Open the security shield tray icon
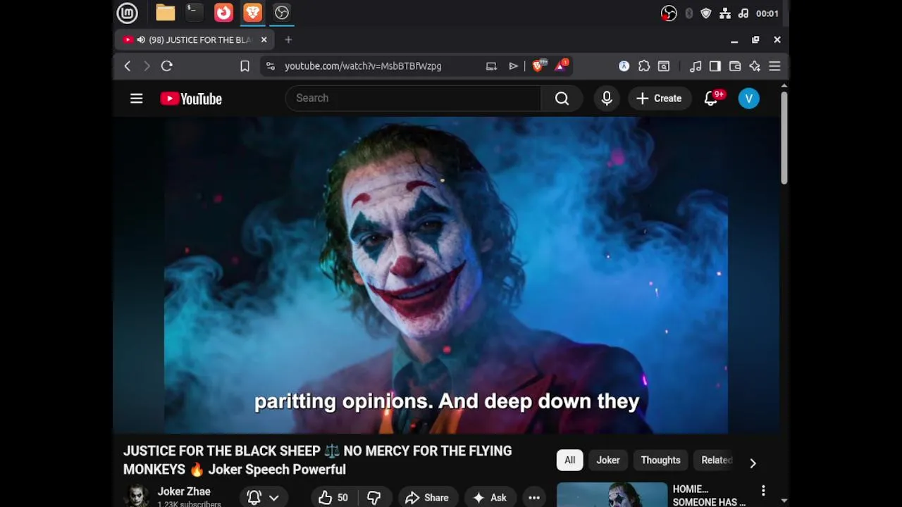902x507 pixels. pos(706,13)
